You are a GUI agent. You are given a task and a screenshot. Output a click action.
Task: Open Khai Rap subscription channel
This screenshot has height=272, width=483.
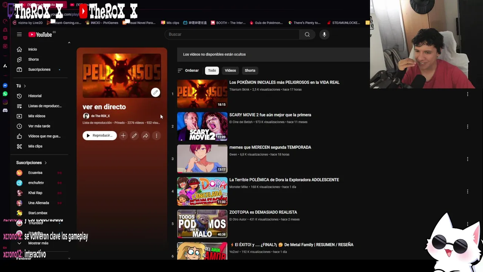[35, 193]
